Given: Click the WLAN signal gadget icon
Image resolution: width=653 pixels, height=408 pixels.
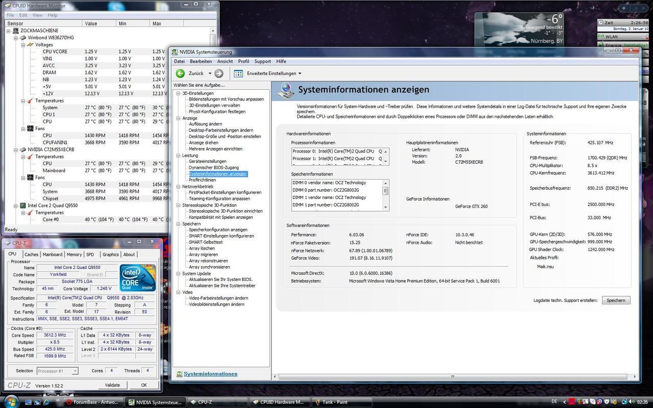Looking at the screenshot, I should 600,37.
